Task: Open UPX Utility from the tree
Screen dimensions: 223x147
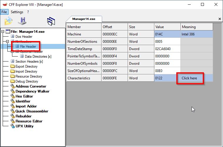Action: (24, 126)
